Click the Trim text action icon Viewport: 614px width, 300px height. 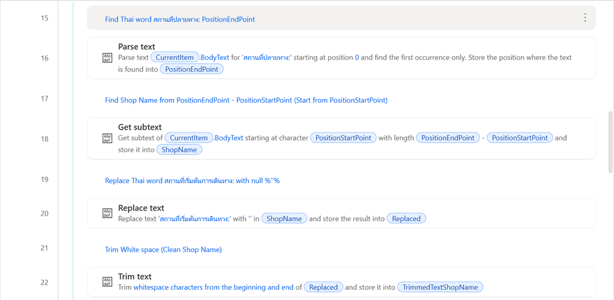[107, 282]
